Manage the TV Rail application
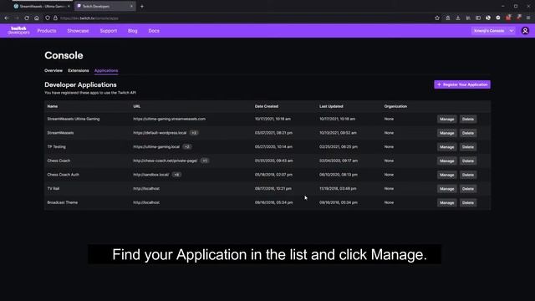535x301 pixels. pos(446,189)
